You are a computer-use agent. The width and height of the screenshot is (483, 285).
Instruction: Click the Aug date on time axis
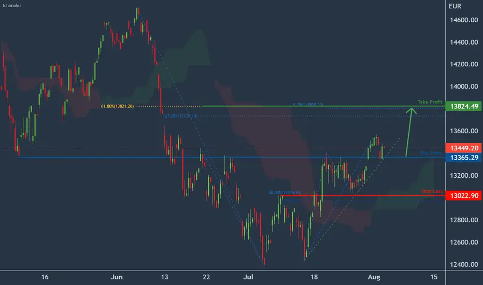(x=374, y=277)
